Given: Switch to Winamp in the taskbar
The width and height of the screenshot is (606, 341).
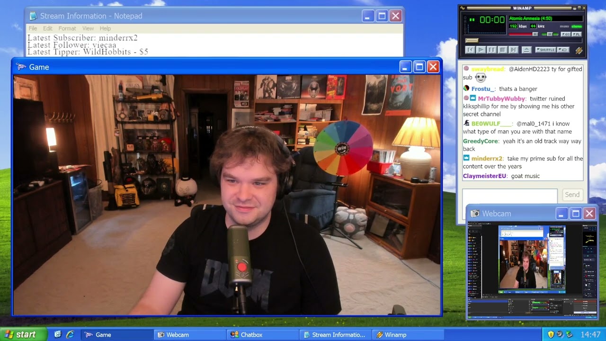Looking at the screenshot, I should 408,334.
